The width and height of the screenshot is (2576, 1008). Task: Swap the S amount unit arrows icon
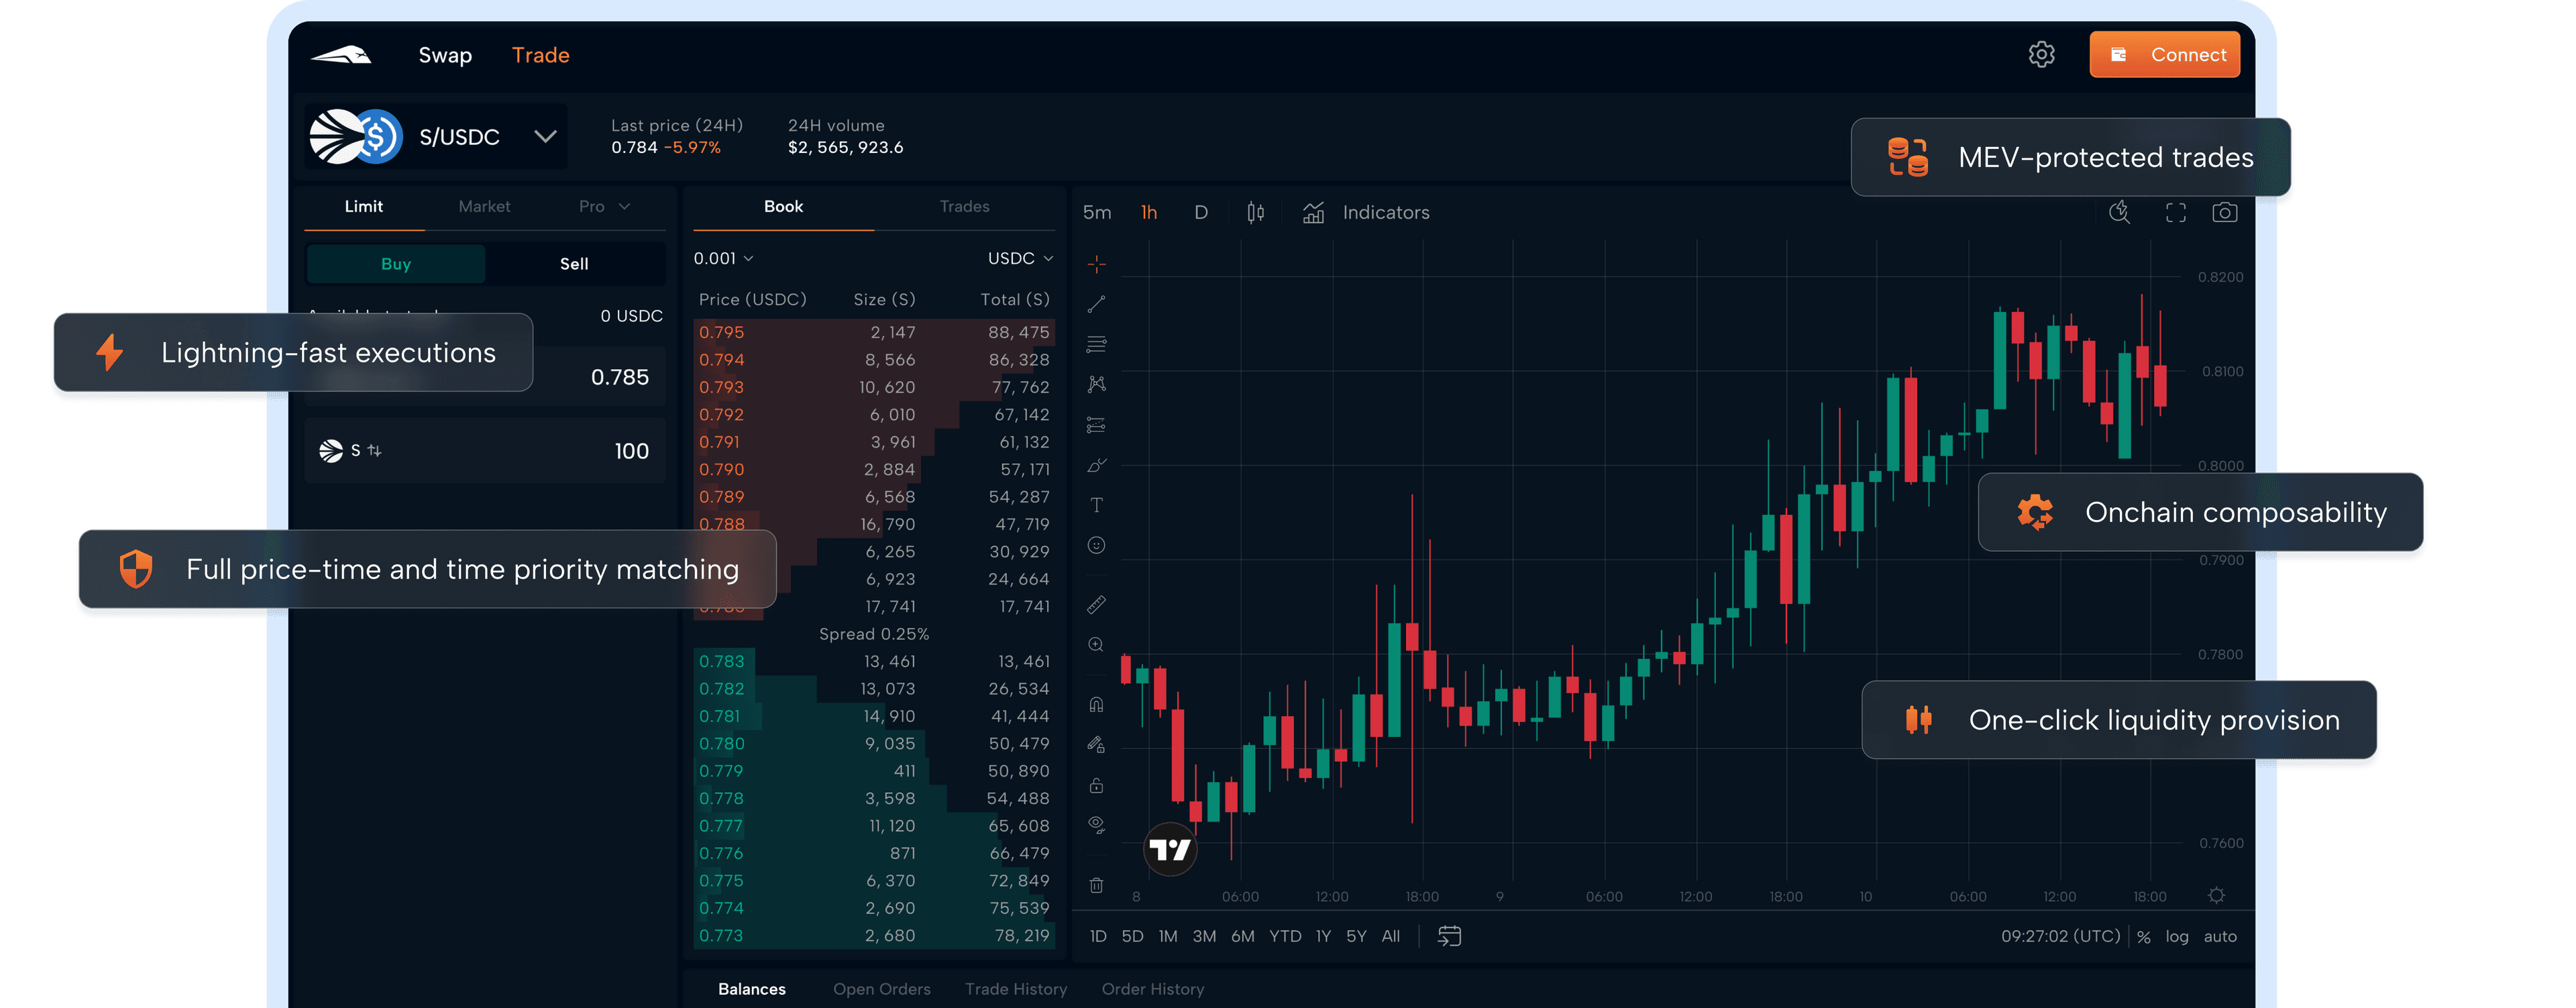tap(374, 451)
